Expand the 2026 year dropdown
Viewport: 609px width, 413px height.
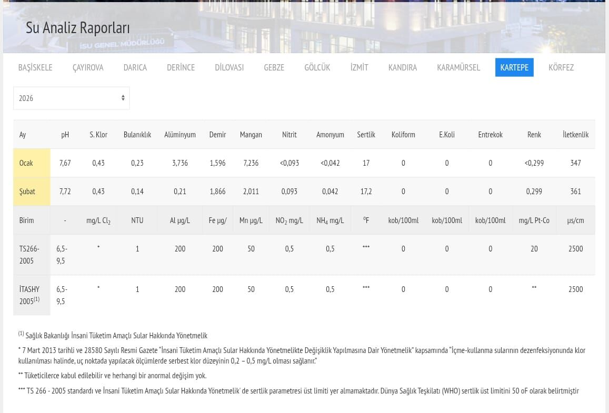tap(71, 98)
